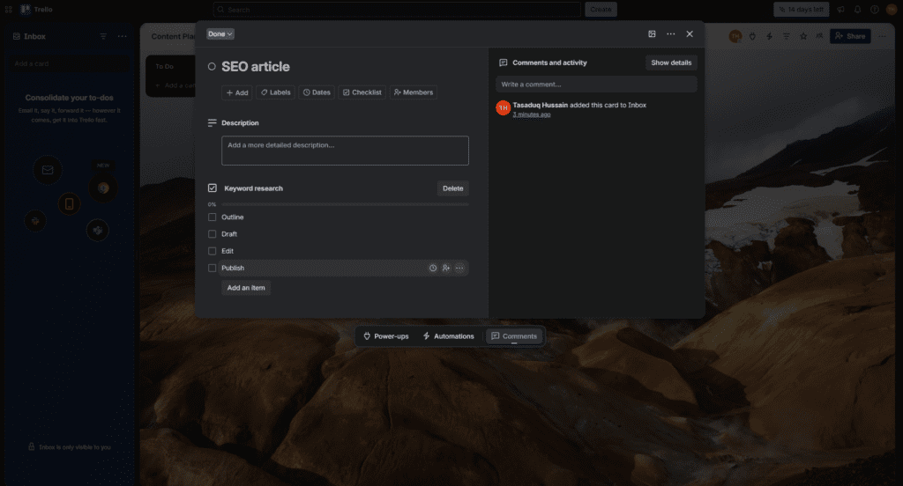Check the Edit checklist item

pyautogui.click(x=212, y=251)
